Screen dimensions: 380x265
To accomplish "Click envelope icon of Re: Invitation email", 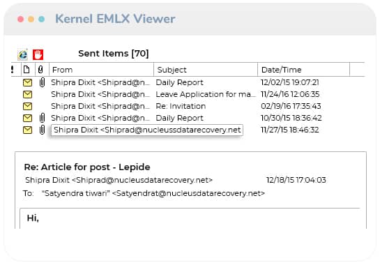I will pos(27,106).
